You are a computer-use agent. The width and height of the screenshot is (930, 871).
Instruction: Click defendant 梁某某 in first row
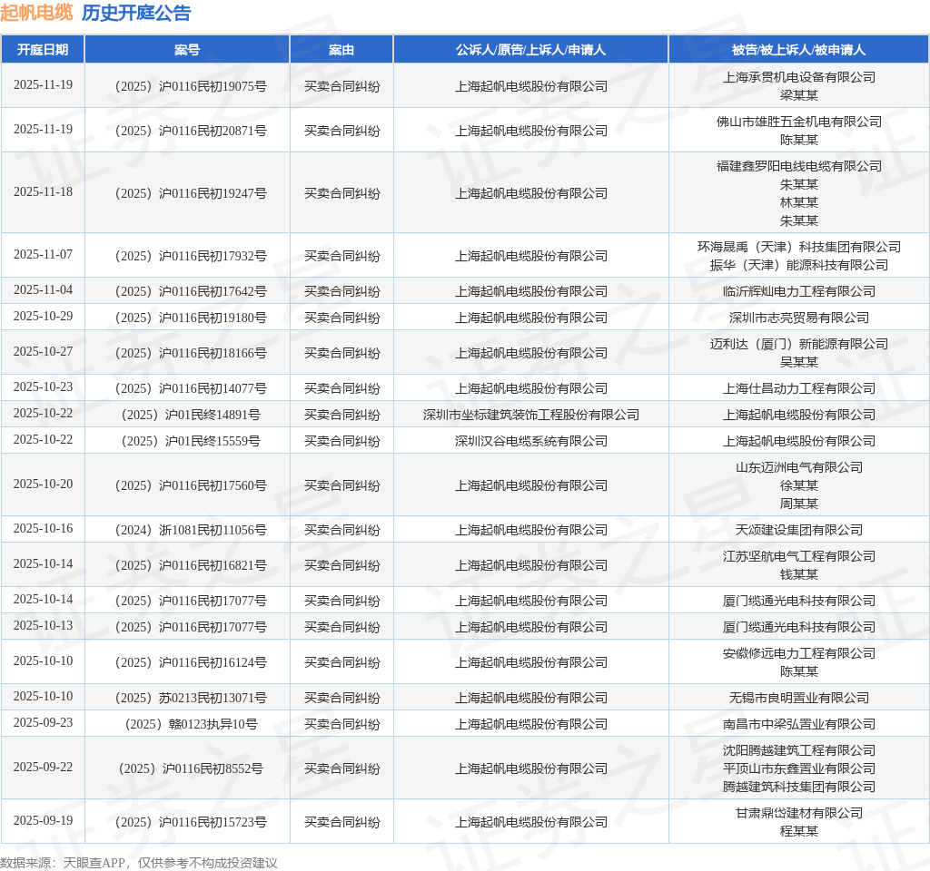[x=799, y=95]
